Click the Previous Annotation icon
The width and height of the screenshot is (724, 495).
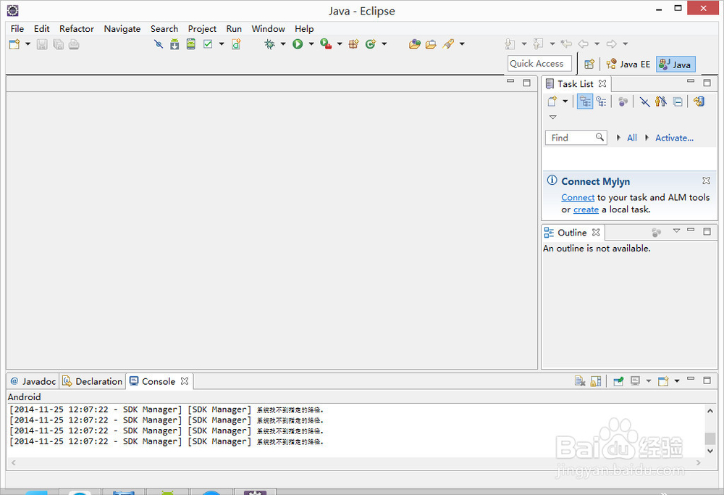pyautogui.click(x=538, y=44)
